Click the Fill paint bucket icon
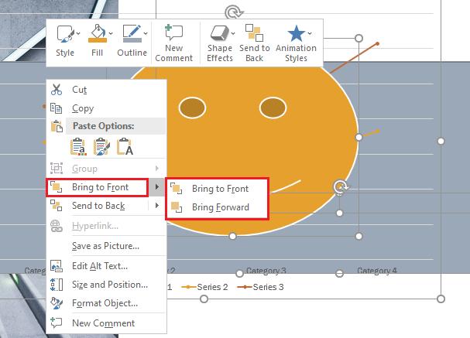470x338 pixels. tap(98, 33)
